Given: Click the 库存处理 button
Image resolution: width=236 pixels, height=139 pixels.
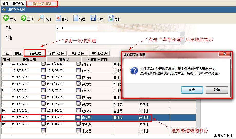Looking at the screenshot, I should (x=35, y=53).
